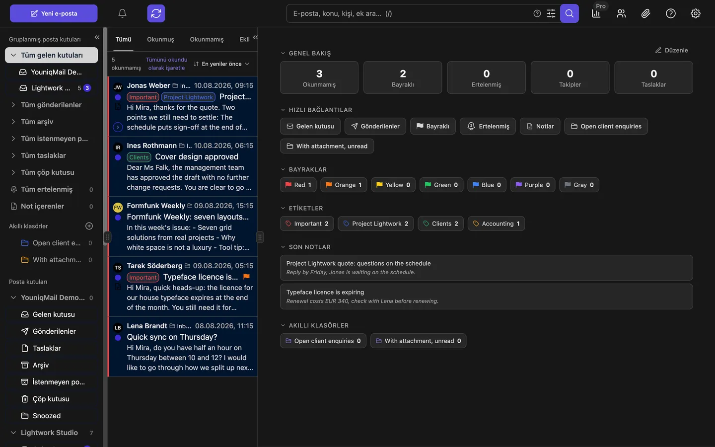The width and height of the screenshot is (715, 447).
Task: Open the En yeniler önce sort dropdown
Action: click(221, 64)
